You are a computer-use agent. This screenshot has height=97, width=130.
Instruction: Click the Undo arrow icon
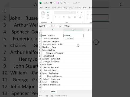coord(61,3)
